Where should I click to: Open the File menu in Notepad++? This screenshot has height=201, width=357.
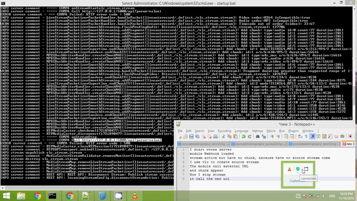click(180, 131)
